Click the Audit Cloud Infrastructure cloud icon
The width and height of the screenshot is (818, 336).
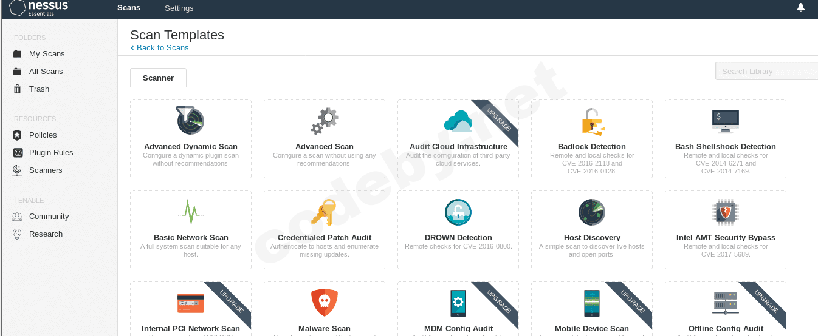pos(458,121)
